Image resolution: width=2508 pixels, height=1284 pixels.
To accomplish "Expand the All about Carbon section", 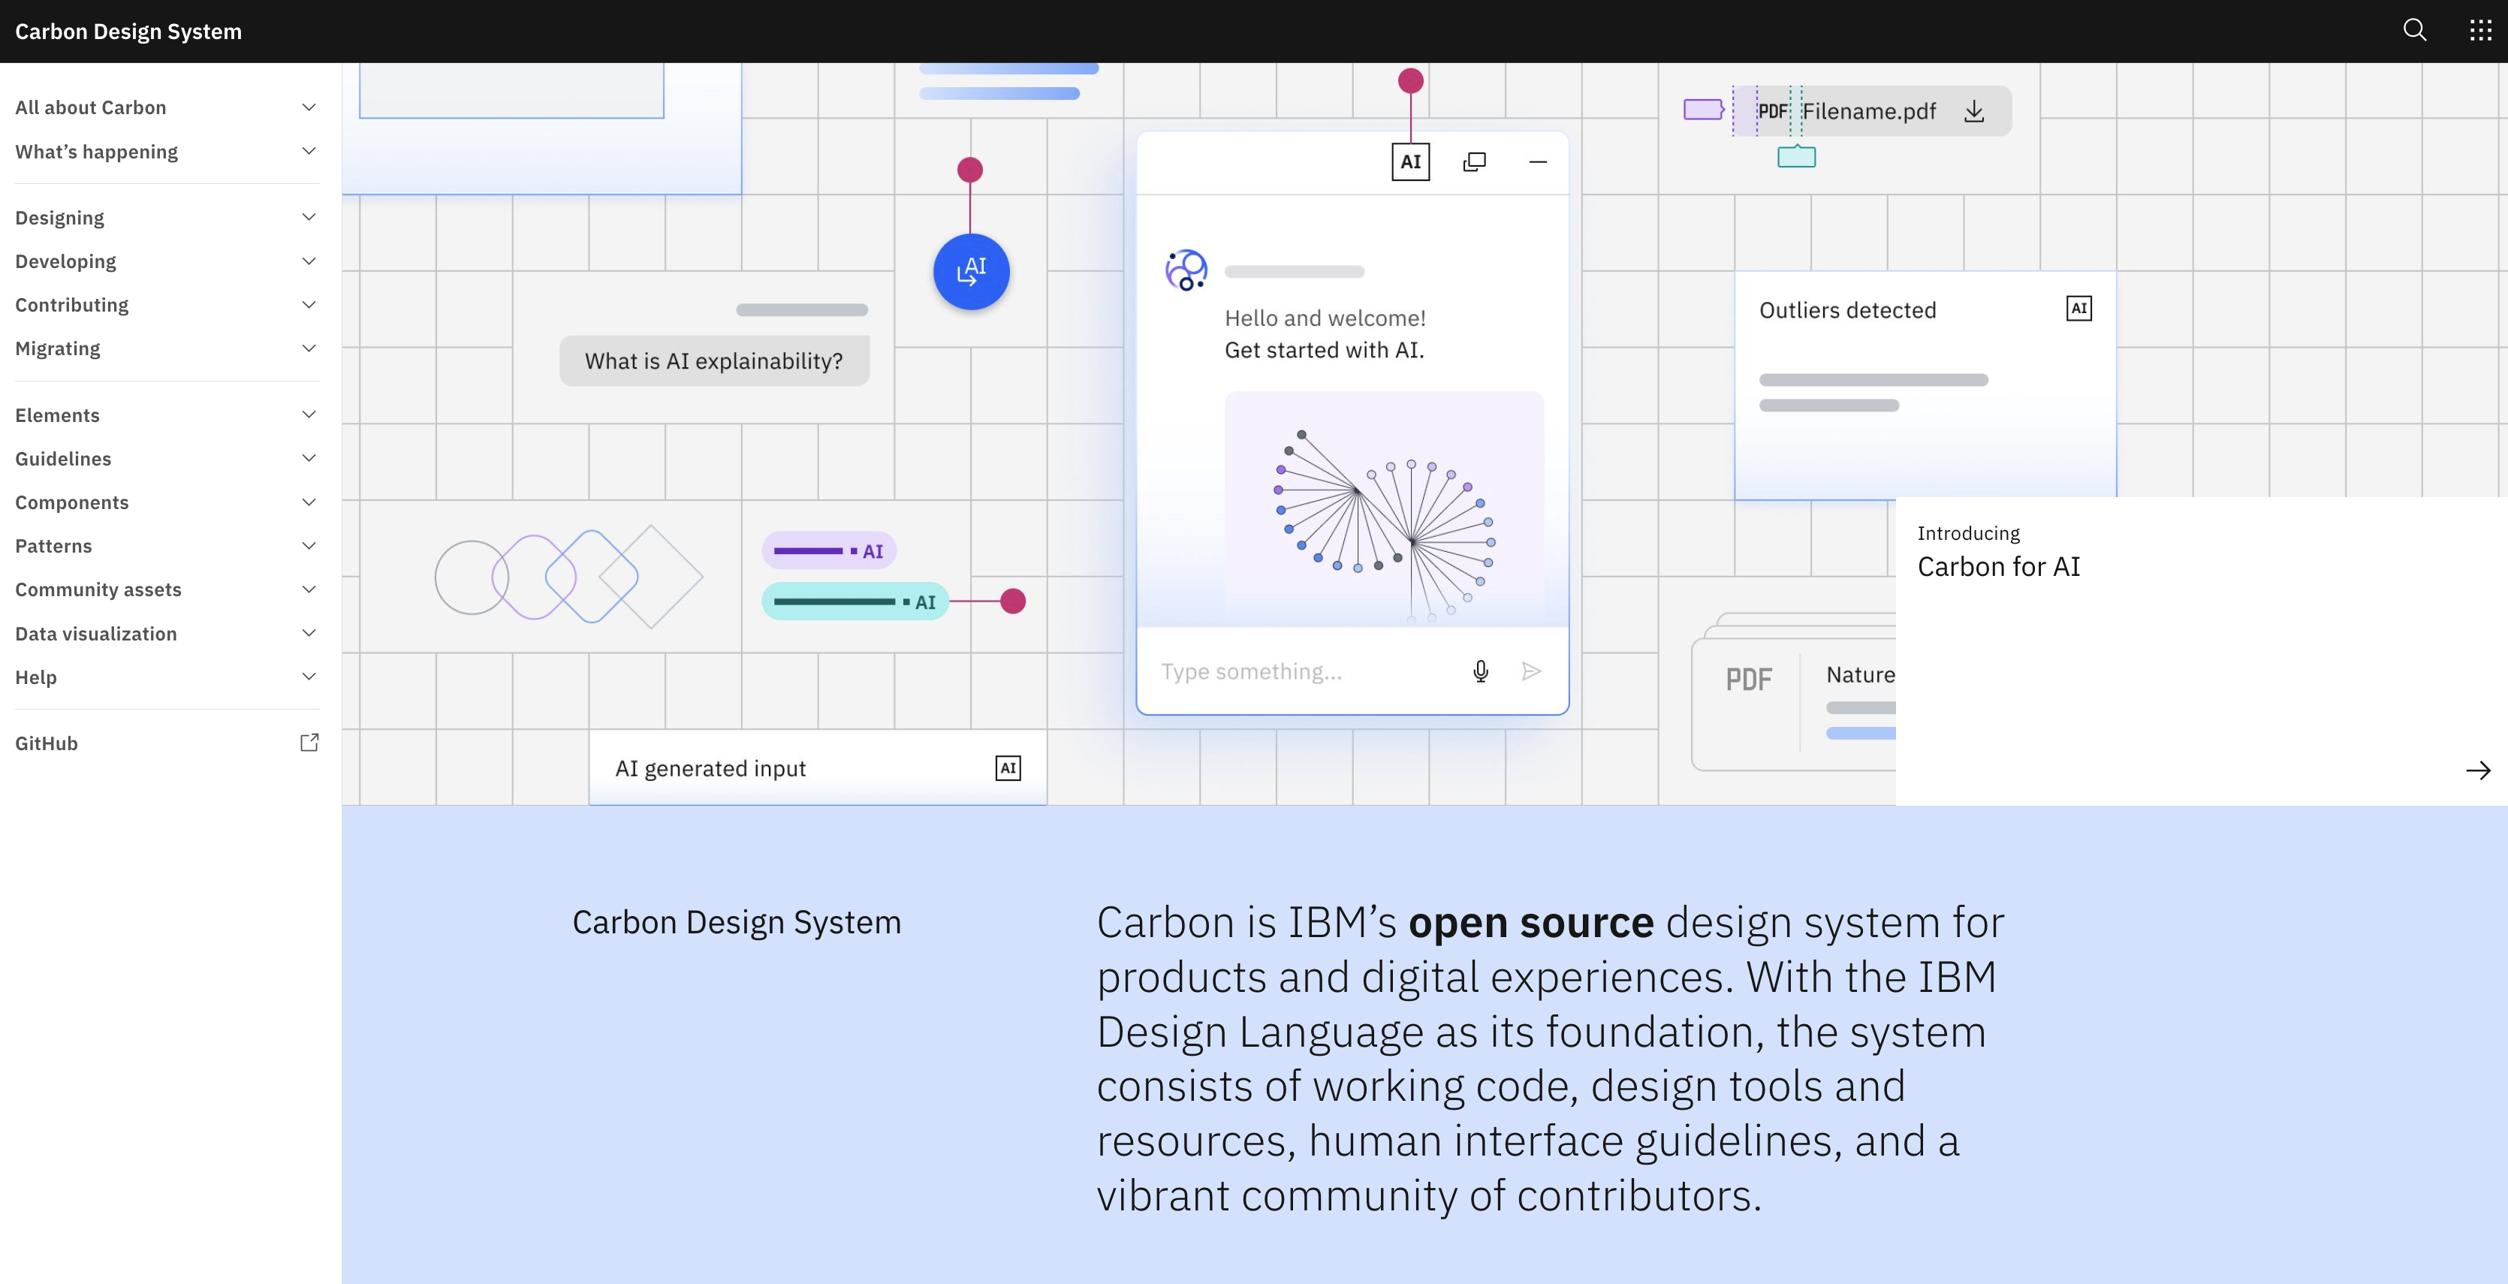I will pos(167,107).
